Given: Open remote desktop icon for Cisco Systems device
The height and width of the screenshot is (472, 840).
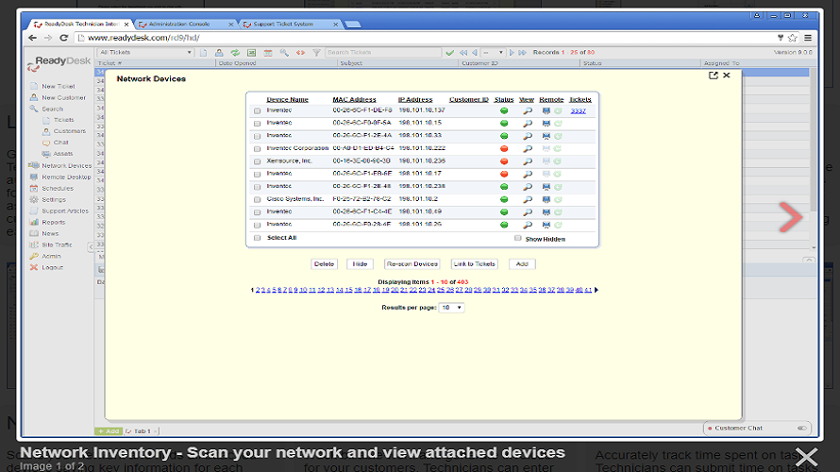Looking at the screenshot, I should click(546, 199).
